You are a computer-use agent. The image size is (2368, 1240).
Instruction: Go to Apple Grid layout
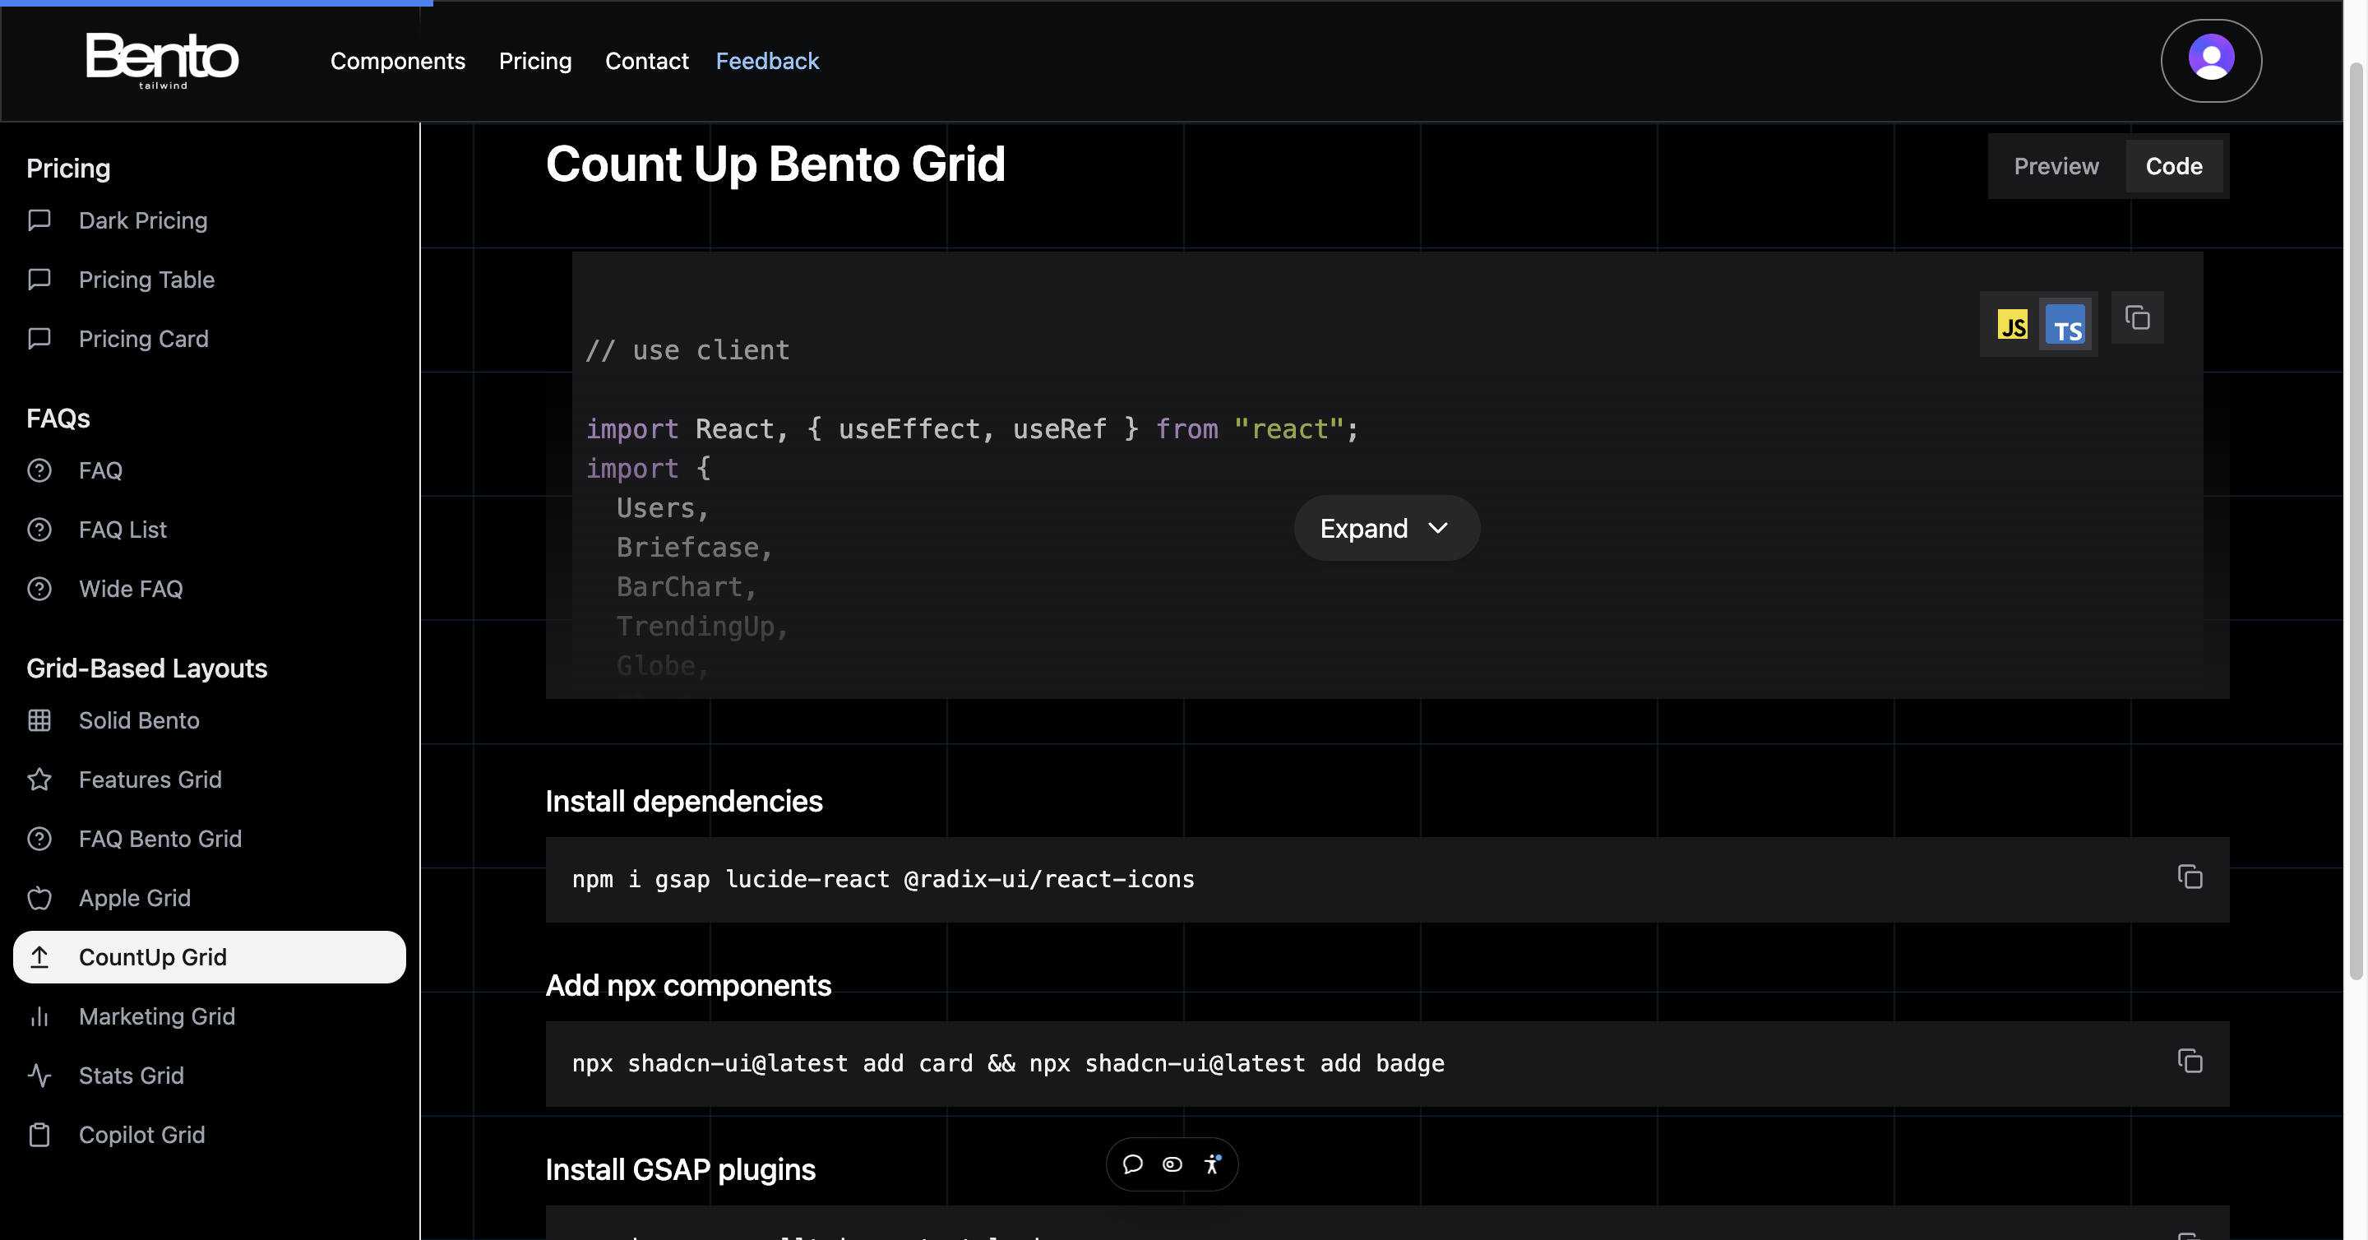tap(210, 898)
